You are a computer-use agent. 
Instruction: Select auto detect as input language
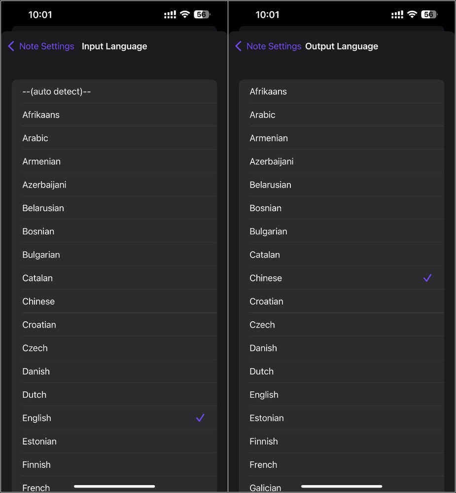coord(57,91)
